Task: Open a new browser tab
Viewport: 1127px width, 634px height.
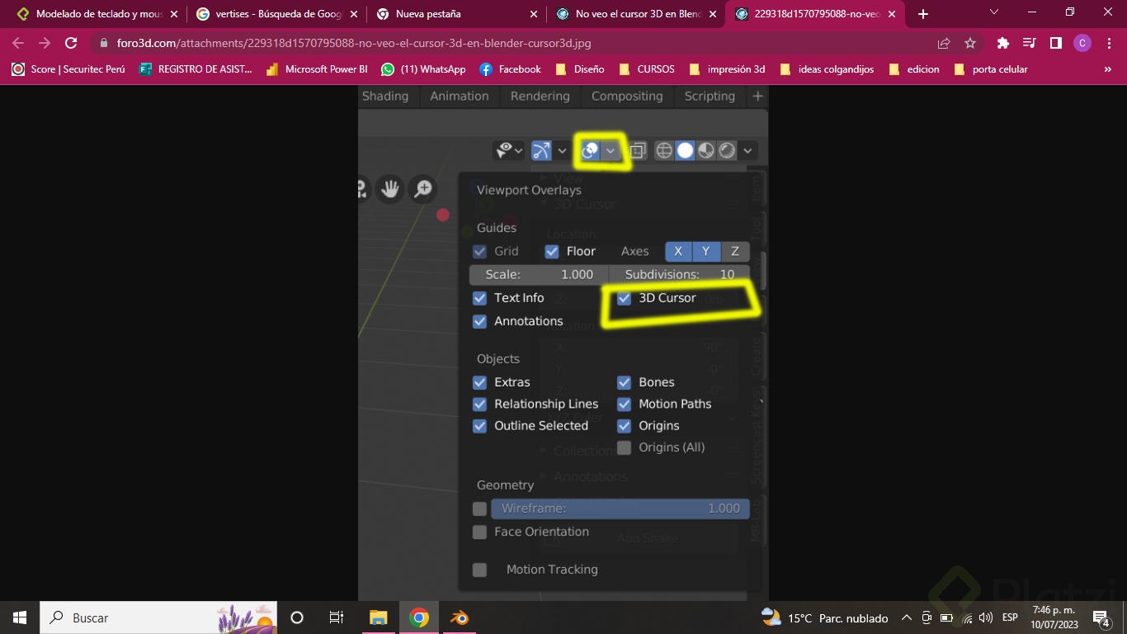Action: coord(923,14)
